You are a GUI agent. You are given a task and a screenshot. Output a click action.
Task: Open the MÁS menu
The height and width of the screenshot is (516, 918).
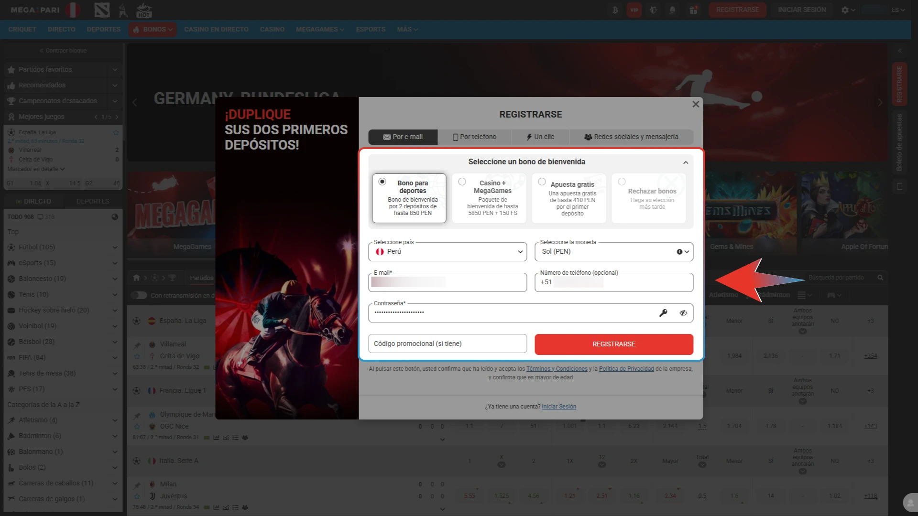point(407,29)
